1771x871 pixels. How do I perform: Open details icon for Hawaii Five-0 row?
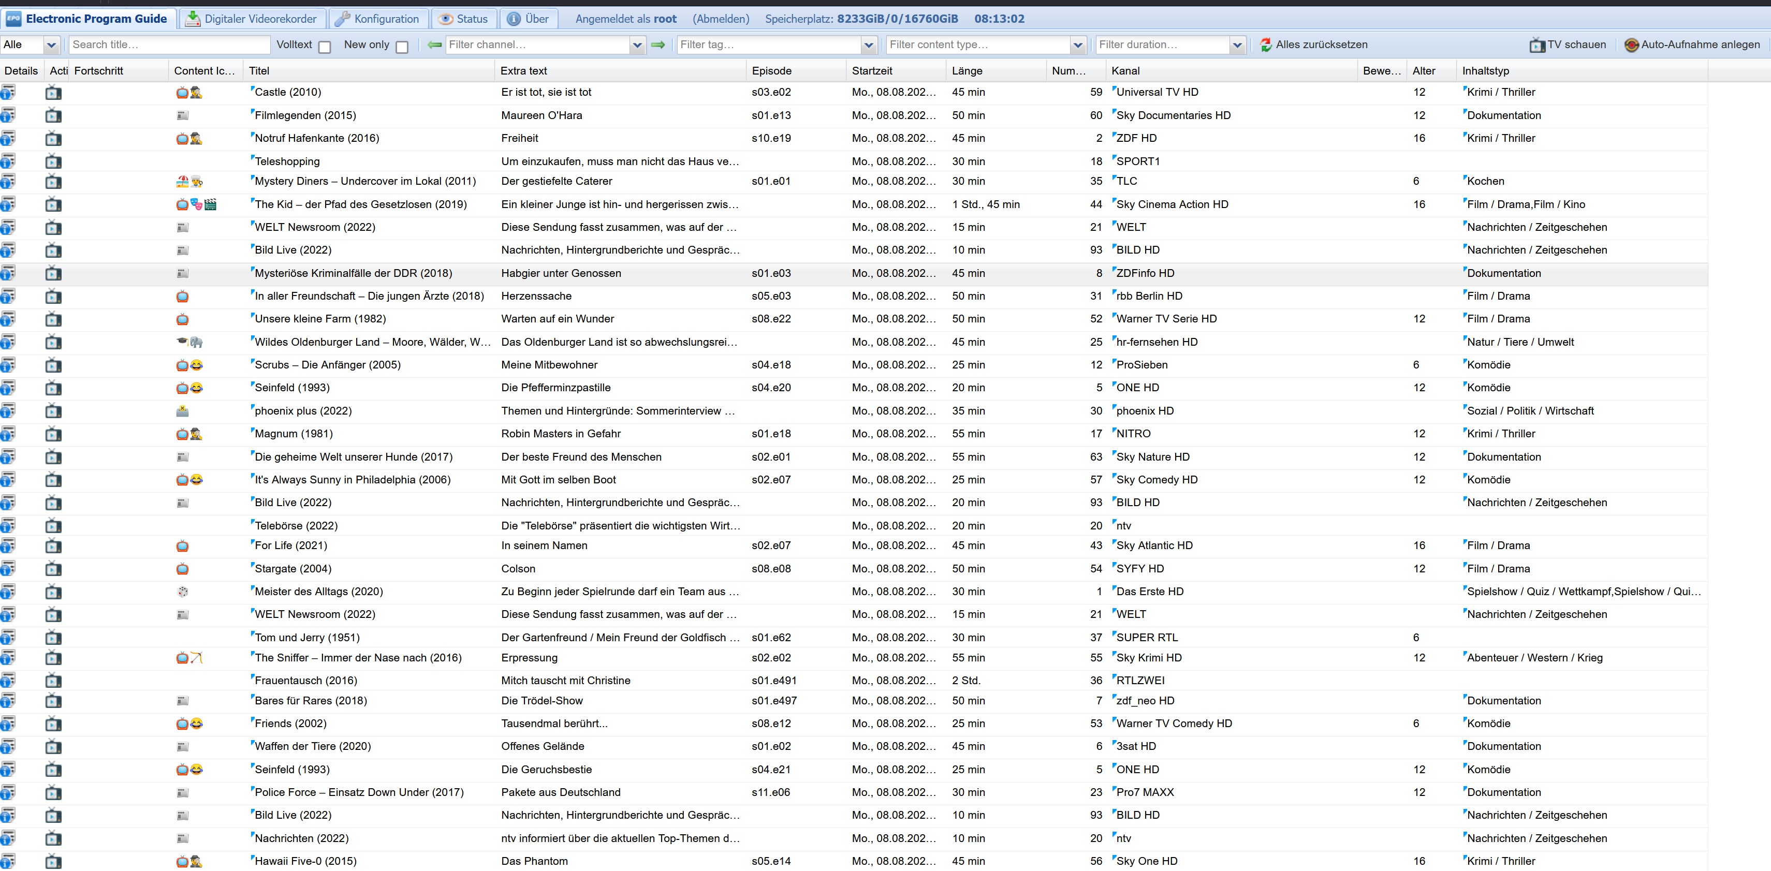(x=8, y=861)
